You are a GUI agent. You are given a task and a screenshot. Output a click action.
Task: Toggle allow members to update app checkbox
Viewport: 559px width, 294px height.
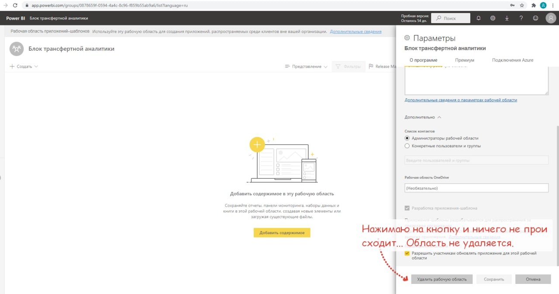[407, 253]
